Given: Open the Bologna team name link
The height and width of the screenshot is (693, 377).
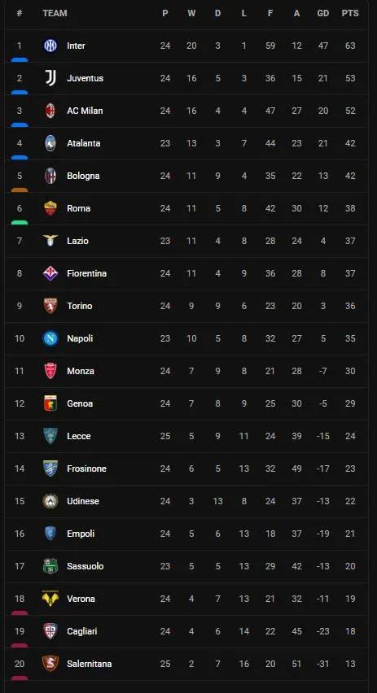Looking at the screenshot, I should 83,176.
